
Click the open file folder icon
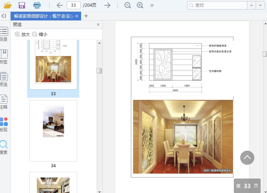click(7, 5)
